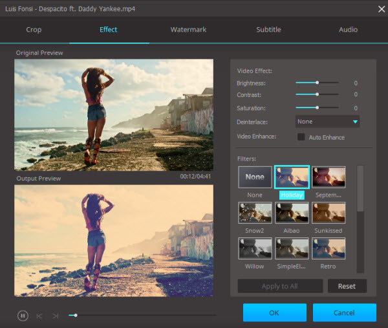Click the Original Preview video image
Image resolution: width=388 pixels, height=328 pixels.
pyautogui.click(x=114, y=115)
